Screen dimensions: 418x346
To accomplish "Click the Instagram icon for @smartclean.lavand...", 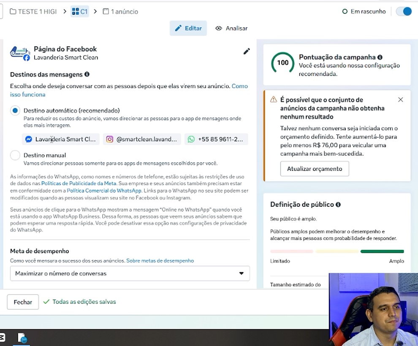I will coord(109,139).
